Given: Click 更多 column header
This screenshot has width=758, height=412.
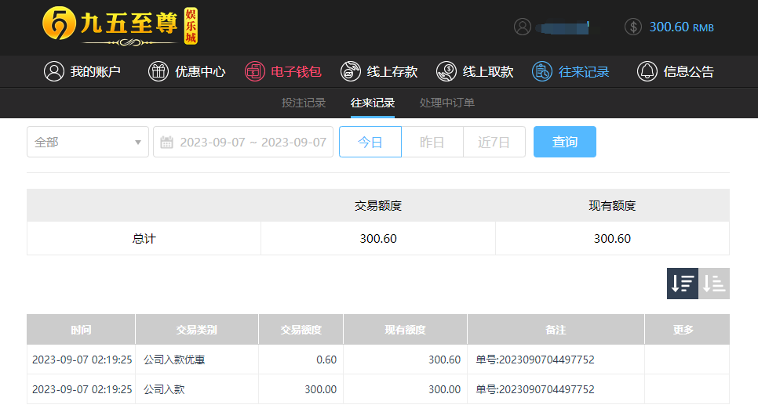Looking at the screenshot, I should pos(687,330).
